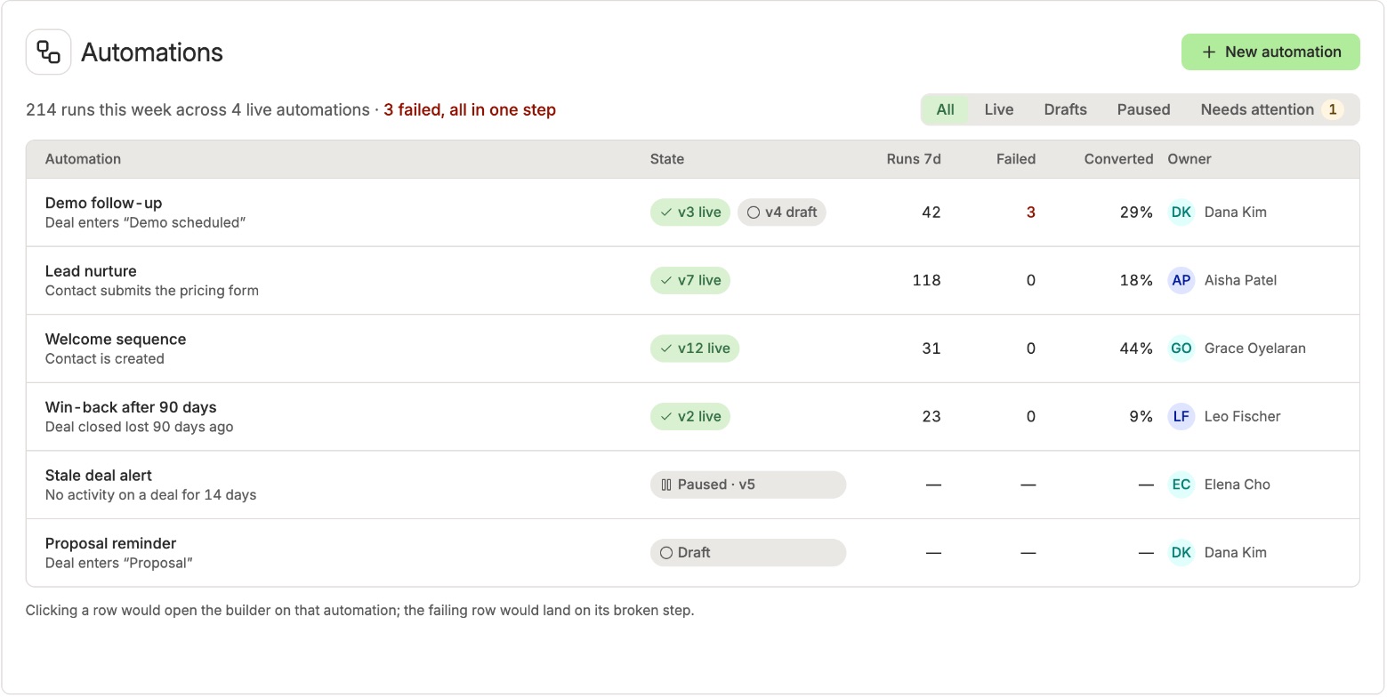Click the Converted column header

click(1118, 159)
